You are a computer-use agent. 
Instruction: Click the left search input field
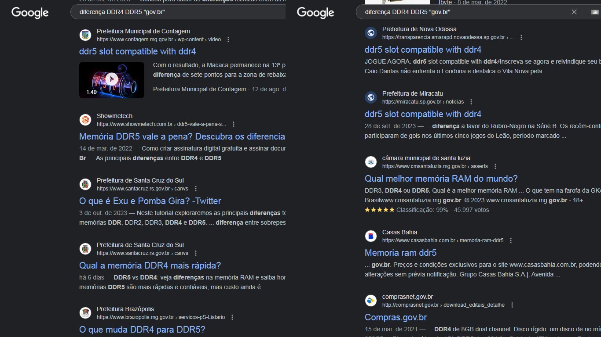[x=176, y=12]
